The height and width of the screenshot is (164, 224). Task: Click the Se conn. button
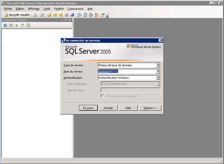click(88, 108)
